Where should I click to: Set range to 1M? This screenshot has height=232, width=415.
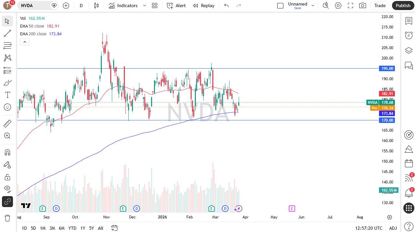tap(42, 228)
